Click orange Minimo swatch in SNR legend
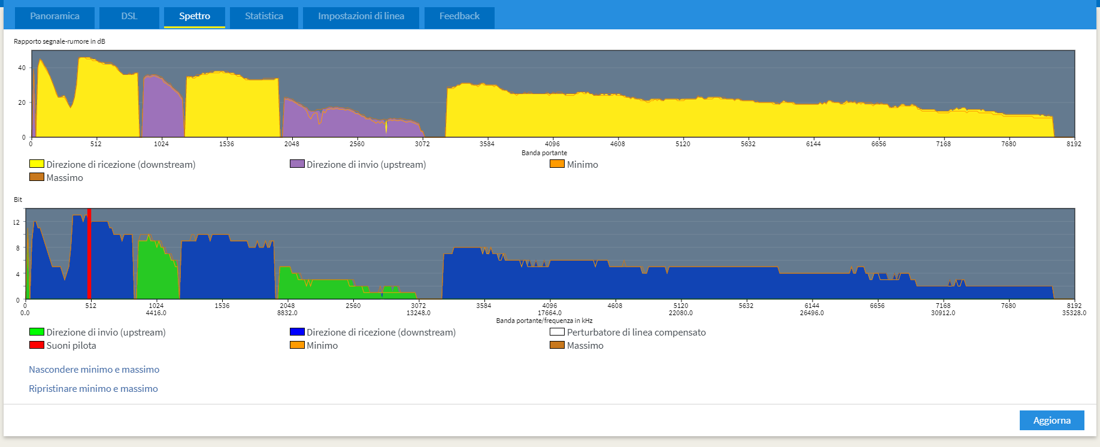Image resolution: width=1100 pixels, height=447 pixels. (557, 164)
